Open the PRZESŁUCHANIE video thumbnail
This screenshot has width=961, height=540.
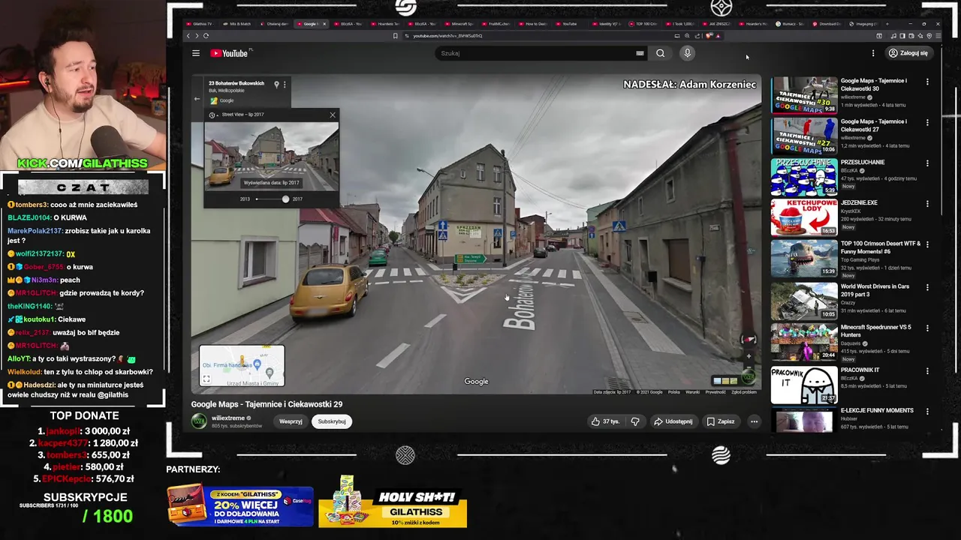tap(804, 177)
